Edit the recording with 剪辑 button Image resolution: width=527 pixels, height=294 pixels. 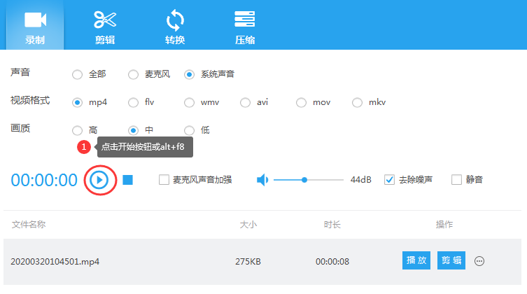click(451, 260)
